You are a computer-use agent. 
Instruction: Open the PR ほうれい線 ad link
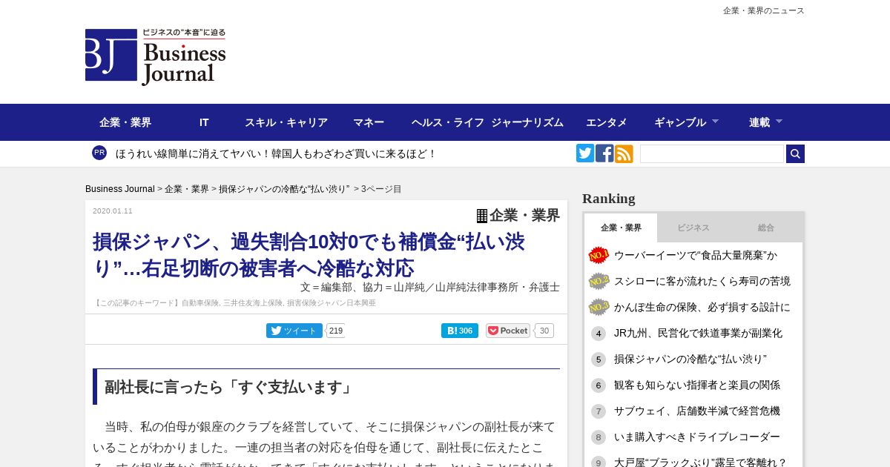pos(276,153)
